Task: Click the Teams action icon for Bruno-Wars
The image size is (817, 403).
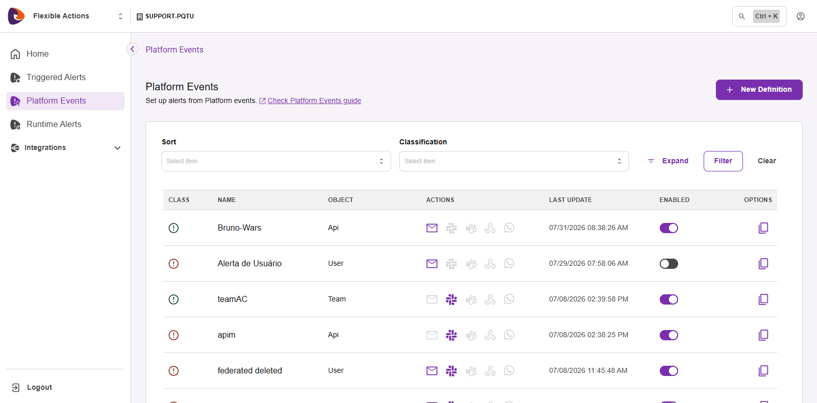Action: click(x=471, y=228)
